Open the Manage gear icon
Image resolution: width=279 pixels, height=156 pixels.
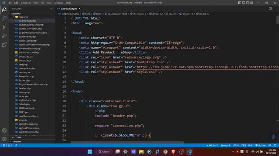[x=4, y=139]
